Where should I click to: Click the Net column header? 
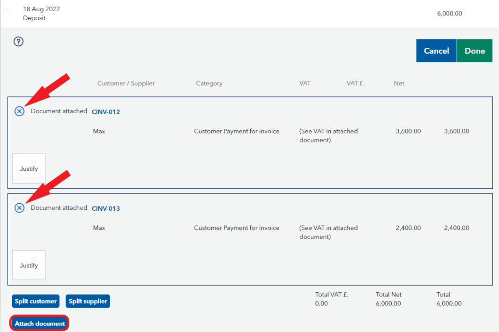pyautogui.click(x=399, y=83)
